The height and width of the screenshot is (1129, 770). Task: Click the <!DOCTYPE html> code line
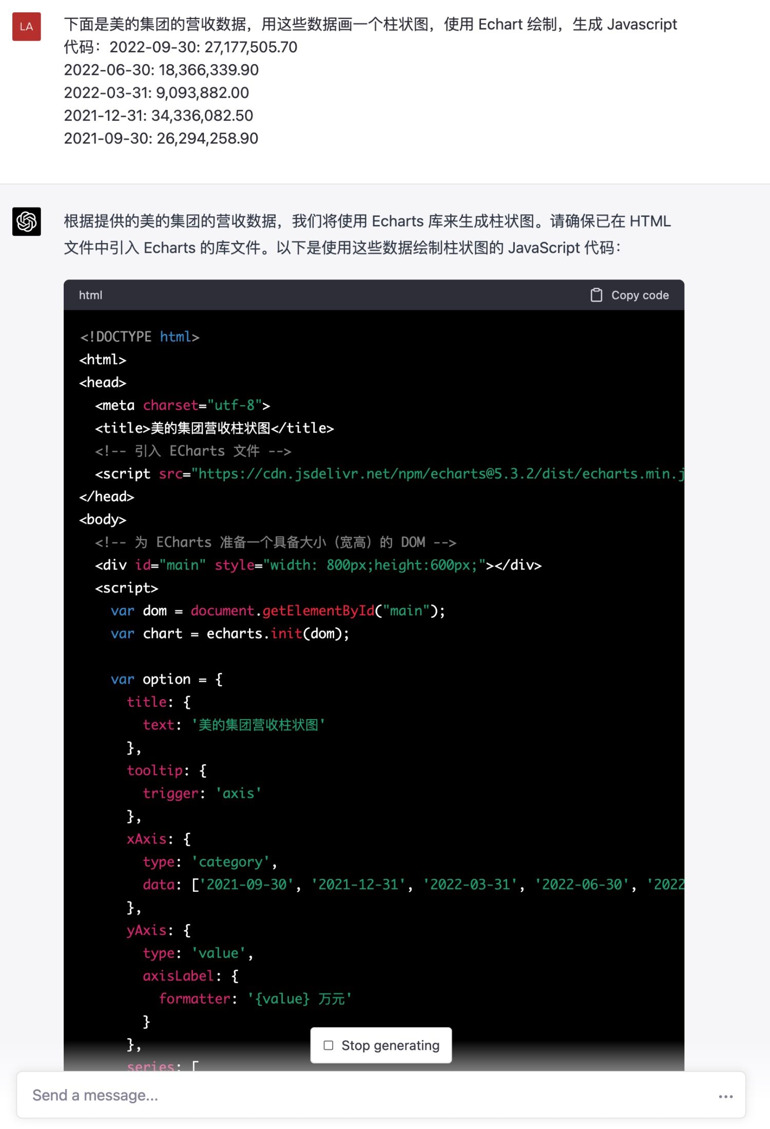click(139, 337)
